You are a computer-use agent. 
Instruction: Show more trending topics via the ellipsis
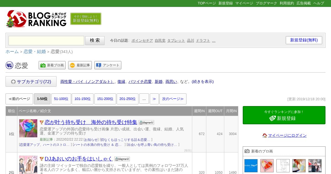click(213, 40)
